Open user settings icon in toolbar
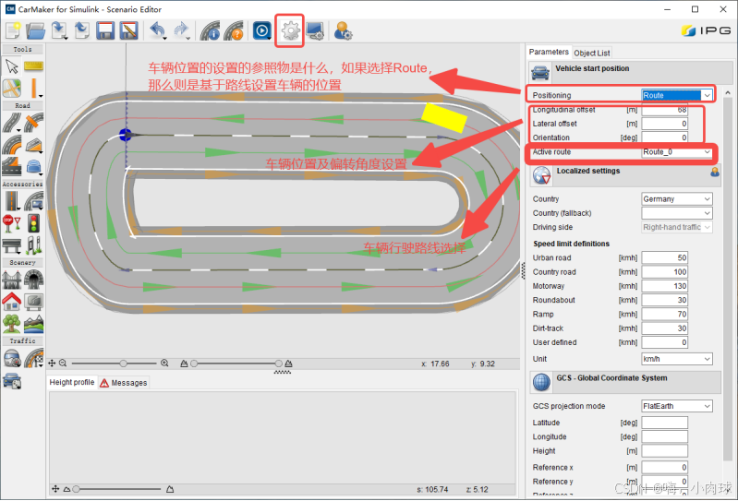This screenshot has width=738, height=501. tap(343, 31)
